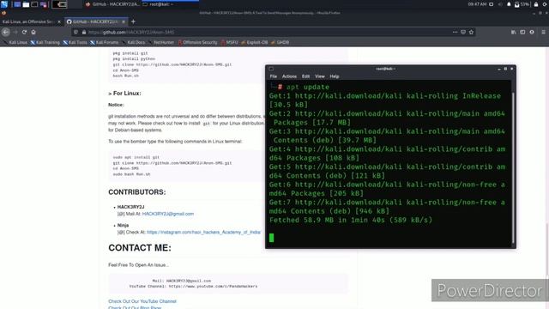
Task: Open the Kali Training bookmark
Action: (x=45, y=42)
